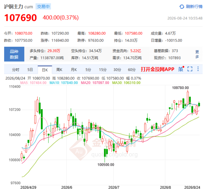Switch to the 5日 tab

tap(30, 70)
